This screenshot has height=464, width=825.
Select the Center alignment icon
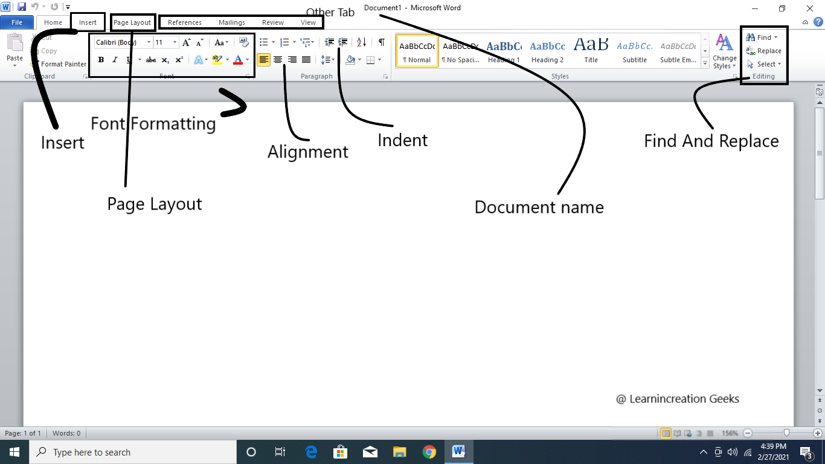[278, 60]
